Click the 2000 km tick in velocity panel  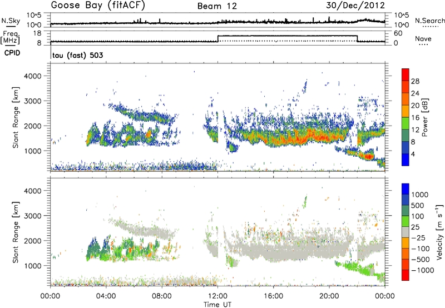pyautogui.click(x=32, y=241)
